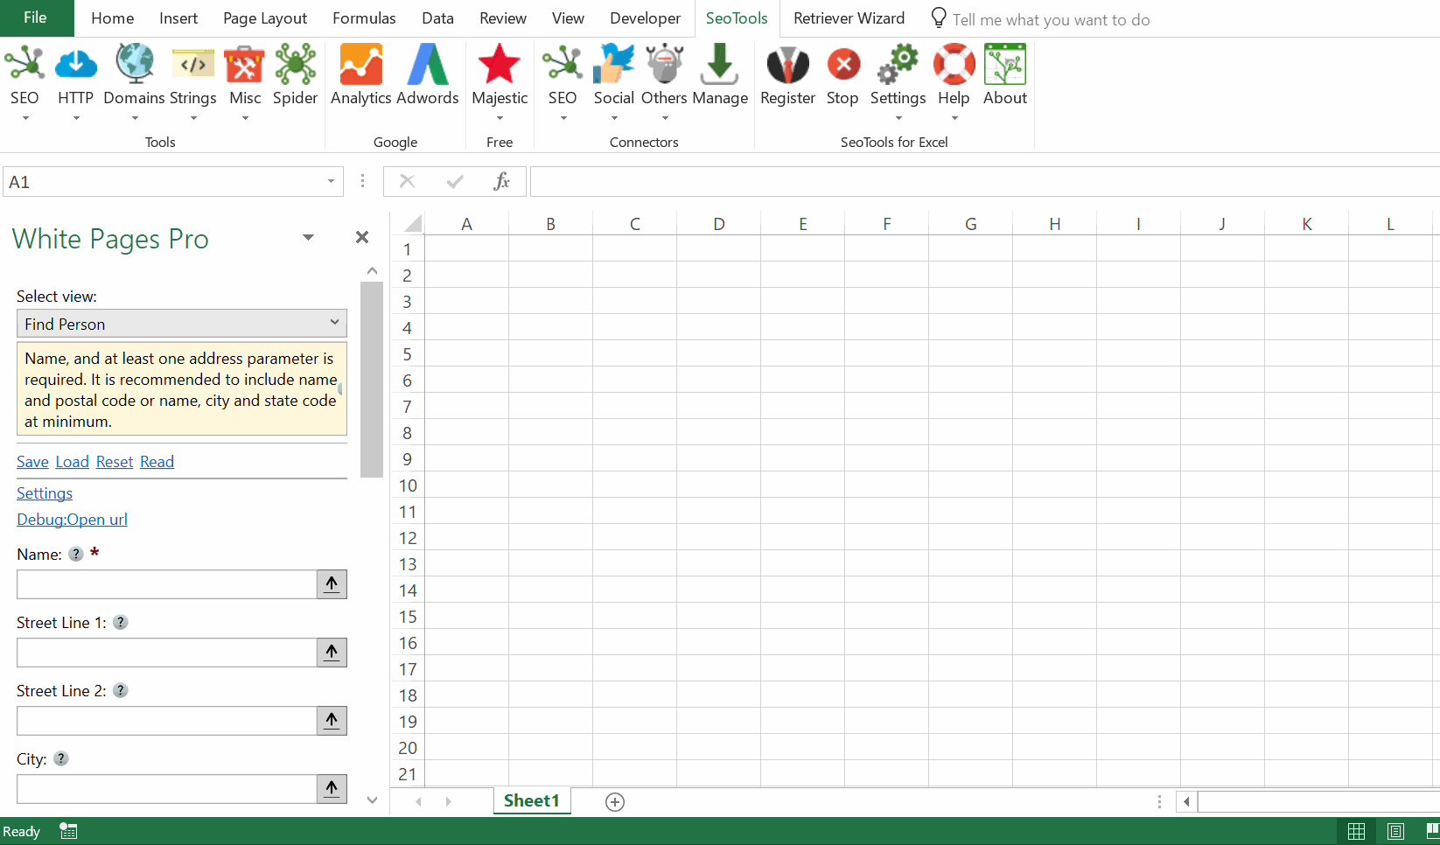Open Google Analytics connector

coord(361,65)
